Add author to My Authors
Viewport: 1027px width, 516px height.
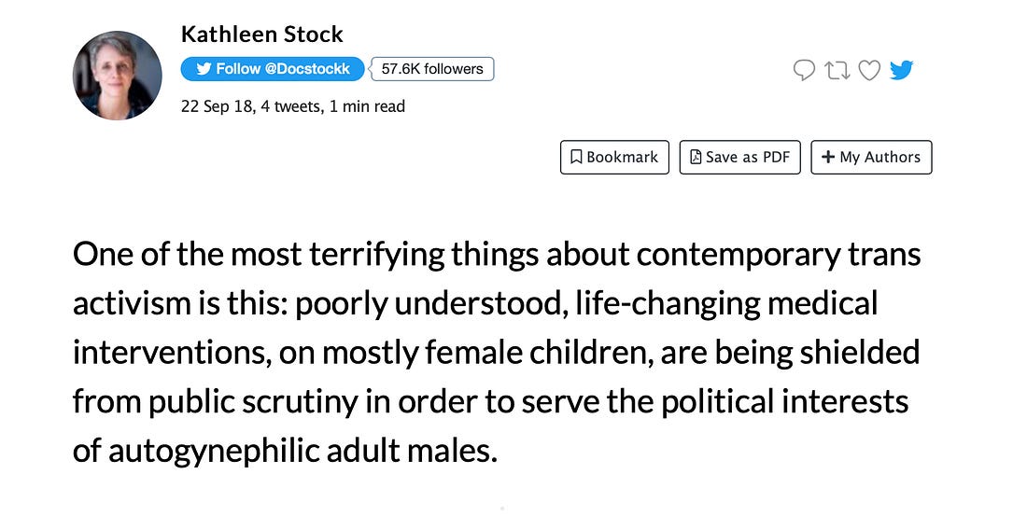pos(871,157)
